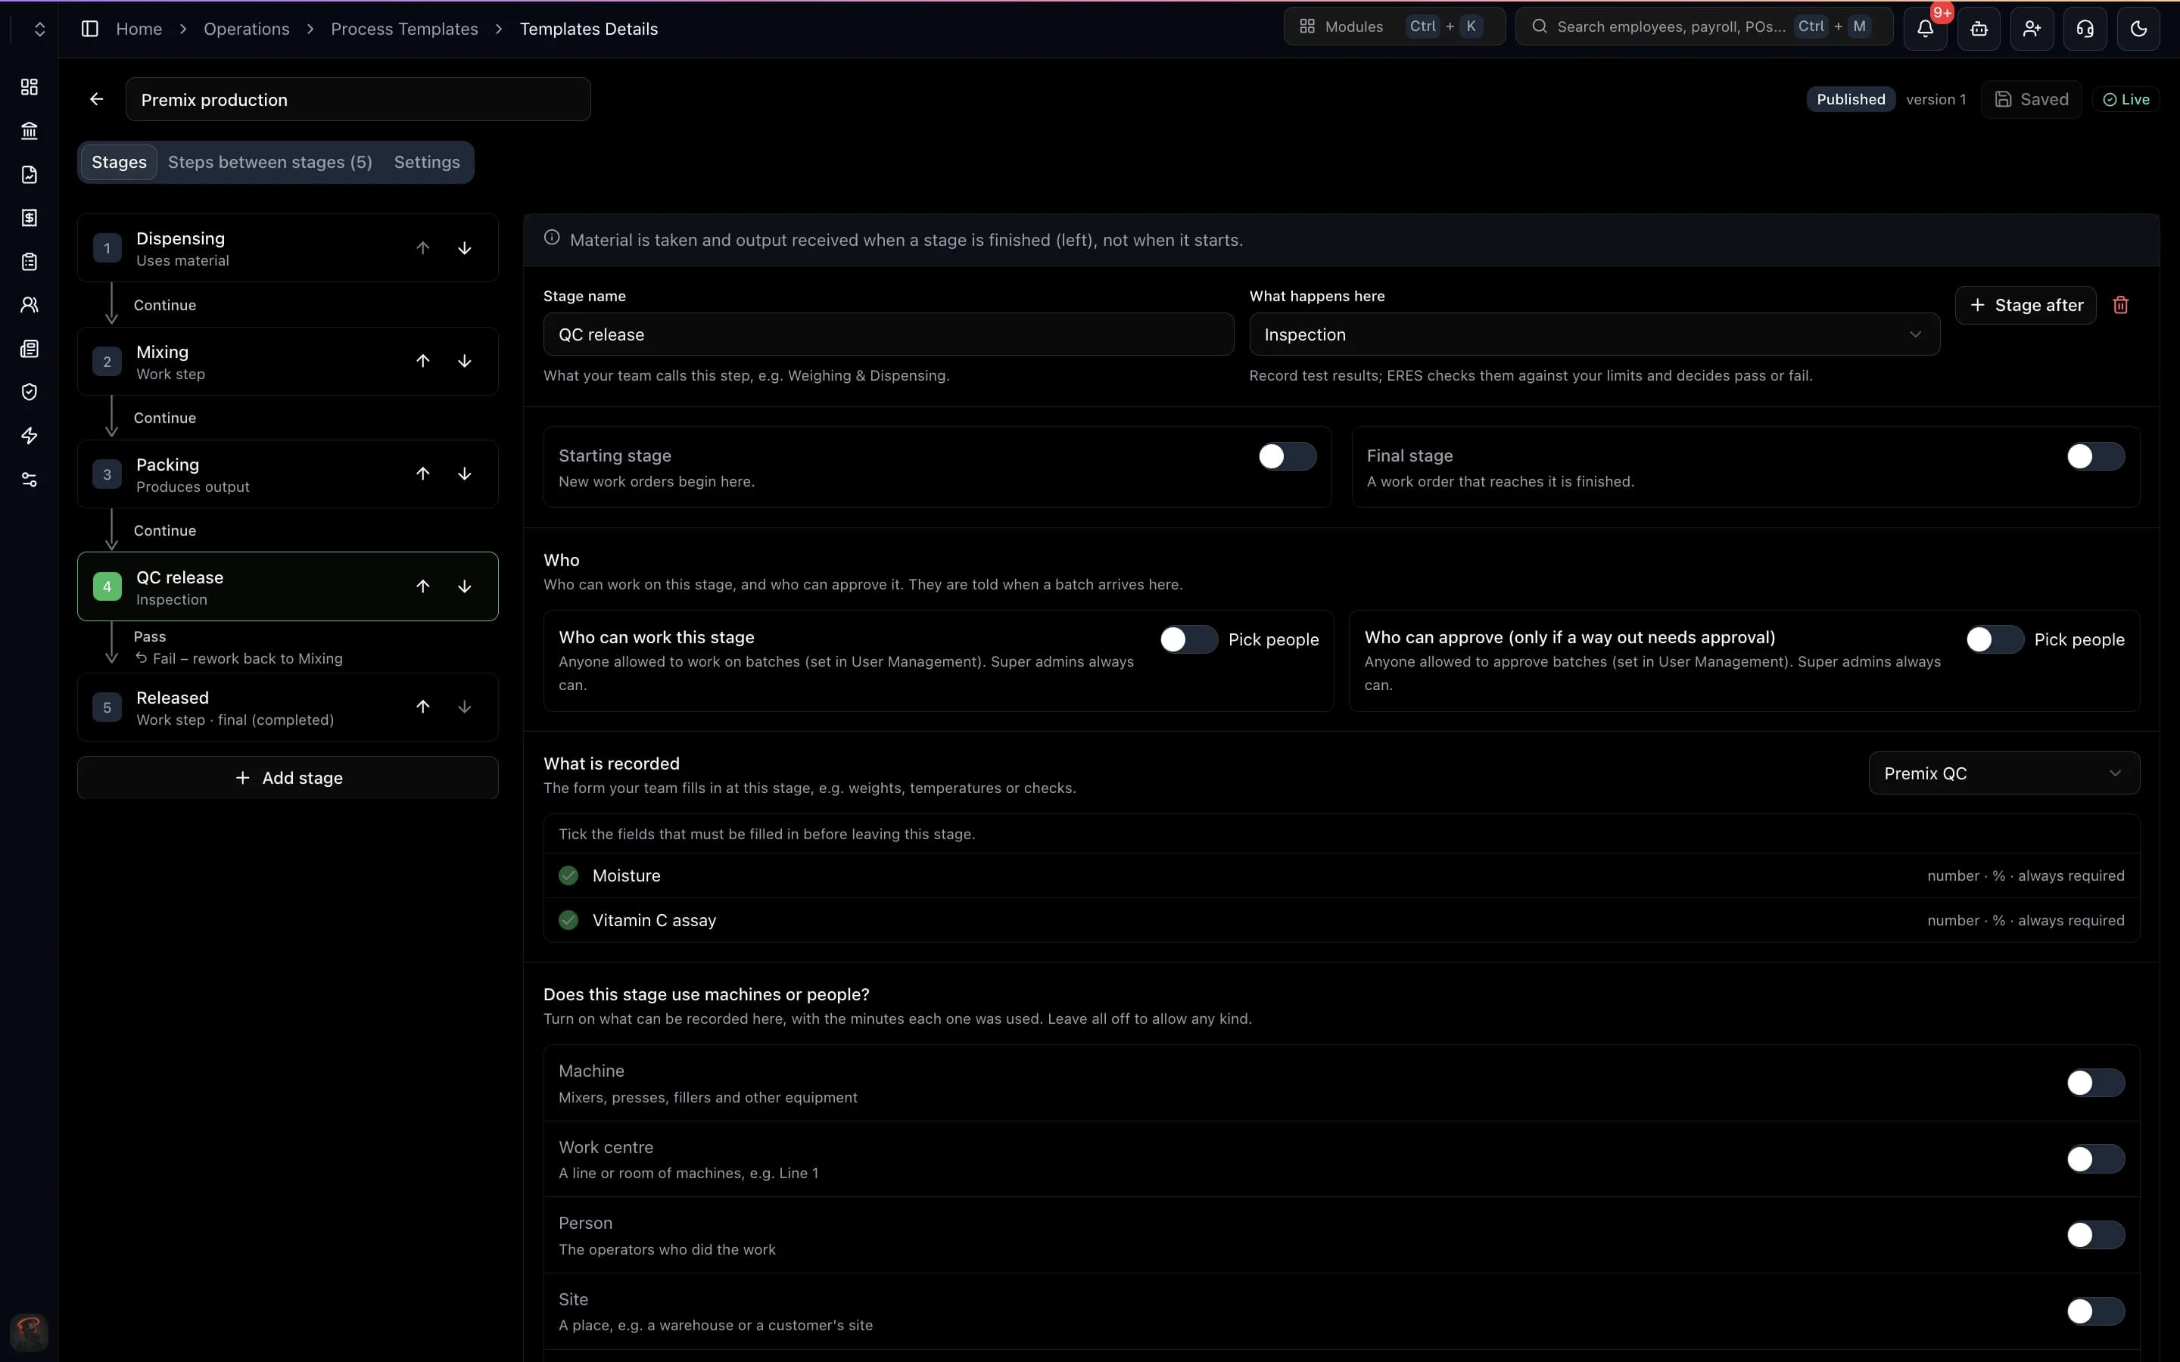Switch to Steps between stages tab
The width and height of the screenshot is (2180, 1362).
(269, 162)
